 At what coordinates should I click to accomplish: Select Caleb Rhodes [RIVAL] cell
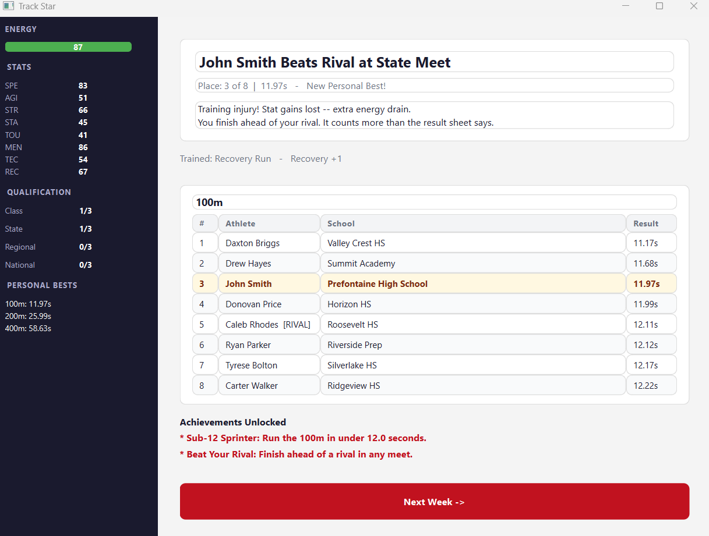[x=269, y=324]
